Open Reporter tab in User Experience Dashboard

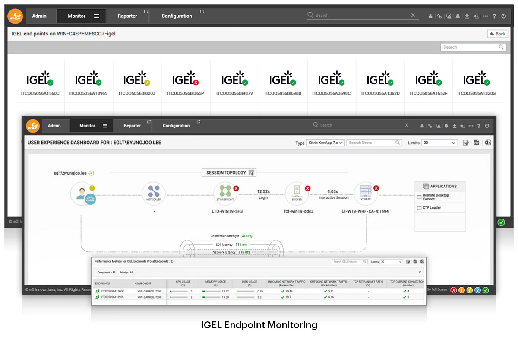click(x=133, y=126)
